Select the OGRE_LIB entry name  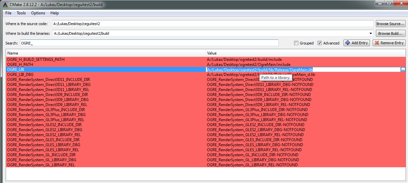[x=15, y=70]
